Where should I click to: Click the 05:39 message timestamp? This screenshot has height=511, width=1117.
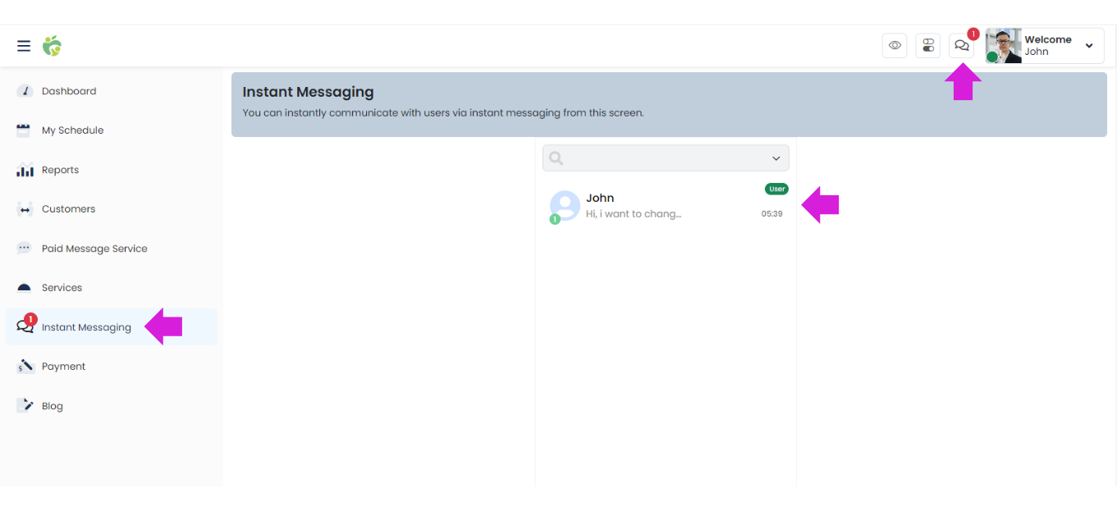coord(771,214)
